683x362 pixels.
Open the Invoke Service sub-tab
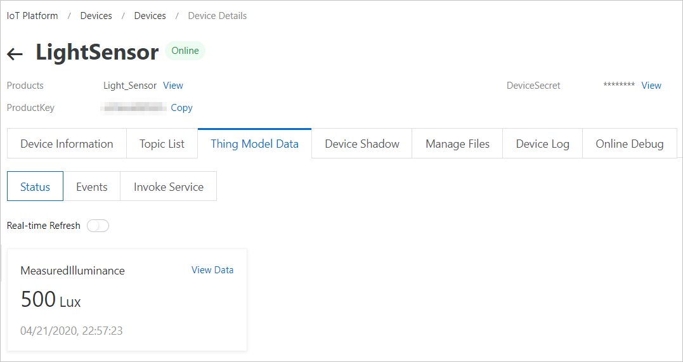168,187
